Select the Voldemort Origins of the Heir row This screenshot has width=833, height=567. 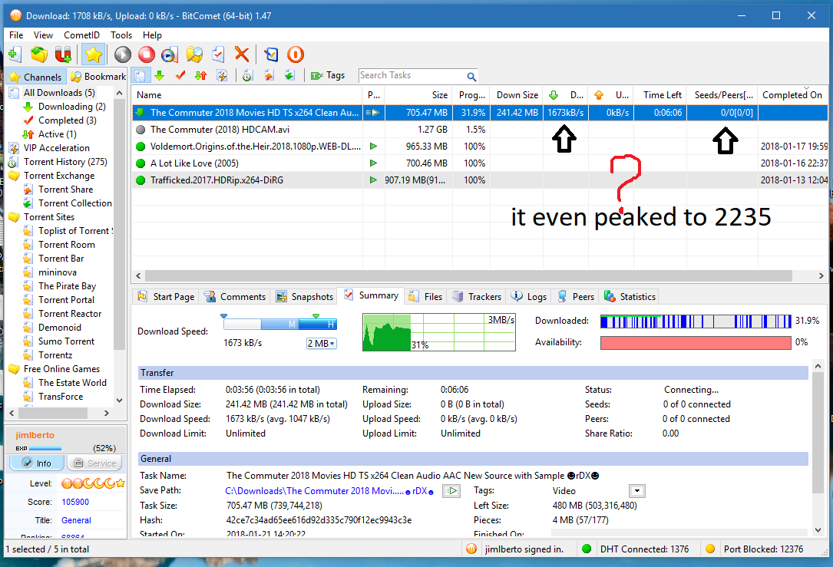(479, 146)
